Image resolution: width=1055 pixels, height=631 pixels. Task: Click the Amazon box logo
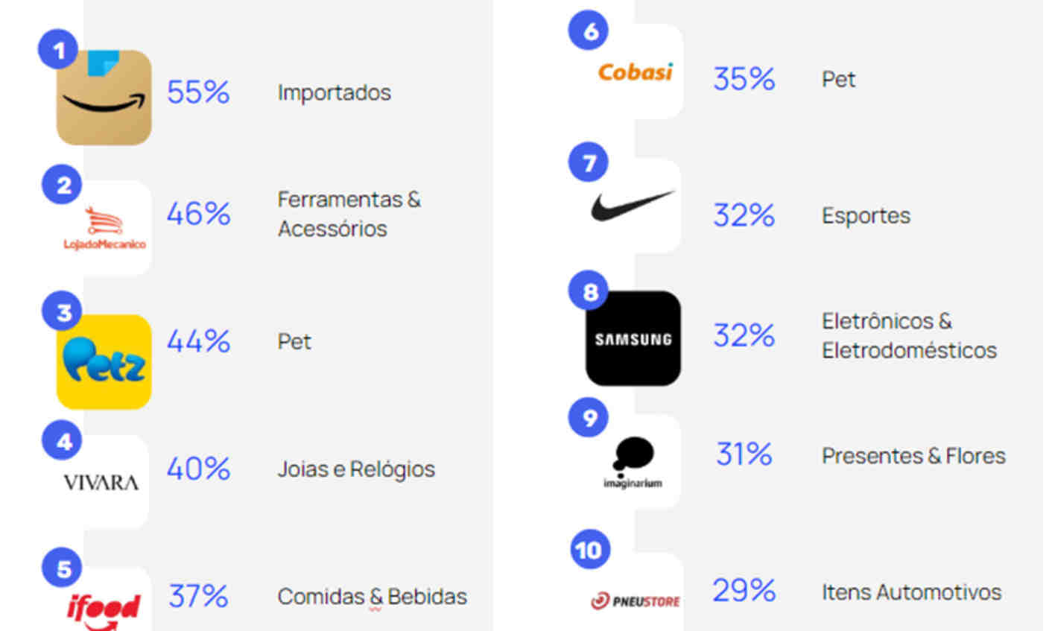[x=104, y=98]
